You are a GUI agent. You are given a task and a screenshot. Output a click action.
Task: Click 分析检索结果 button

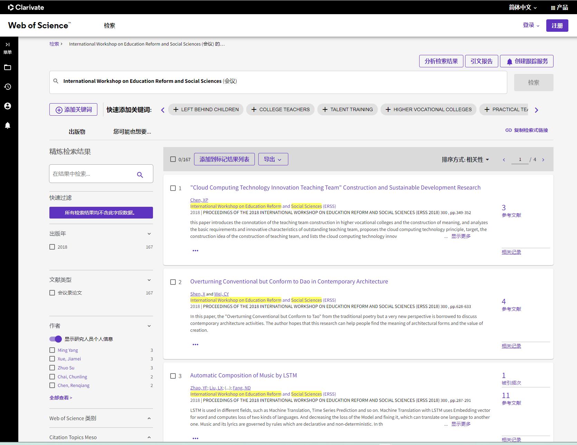pyautogui.click(x=441, y=61)
